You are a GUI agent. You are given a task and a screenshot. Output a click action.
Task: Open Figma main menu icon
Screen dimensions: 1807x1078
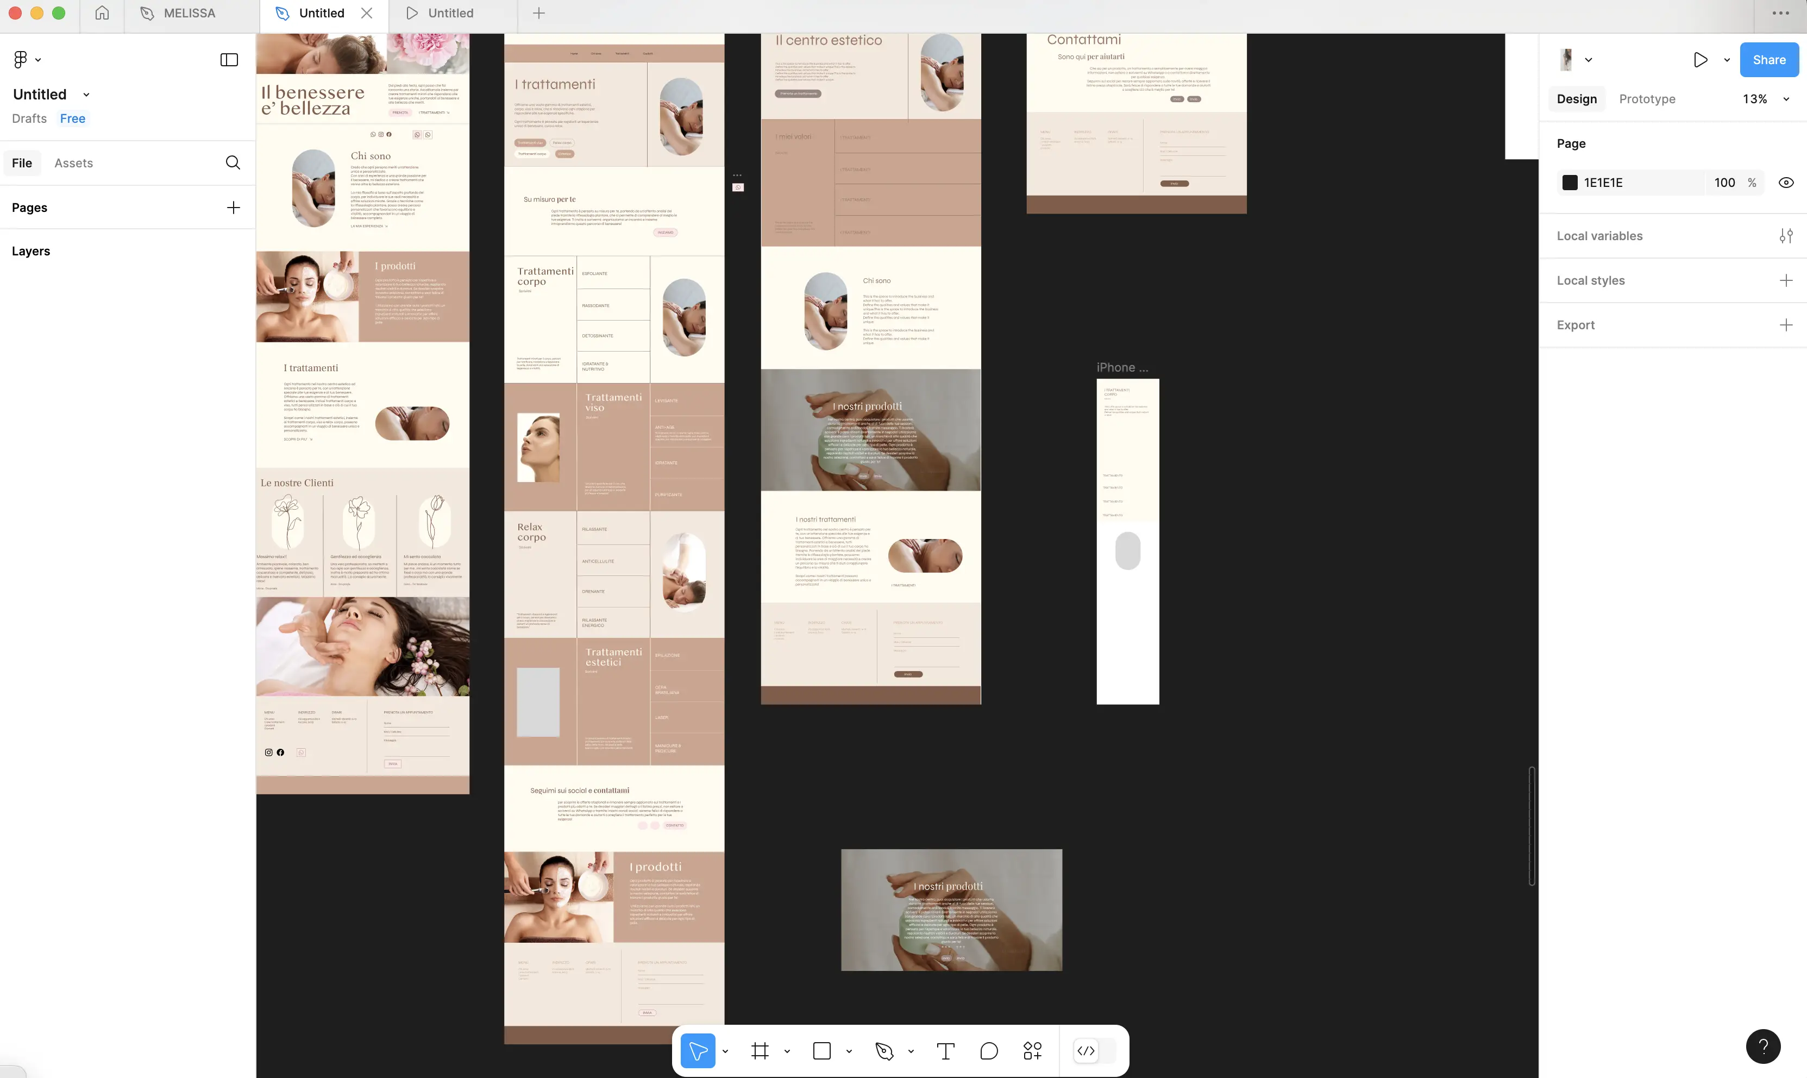click(21, 60)
